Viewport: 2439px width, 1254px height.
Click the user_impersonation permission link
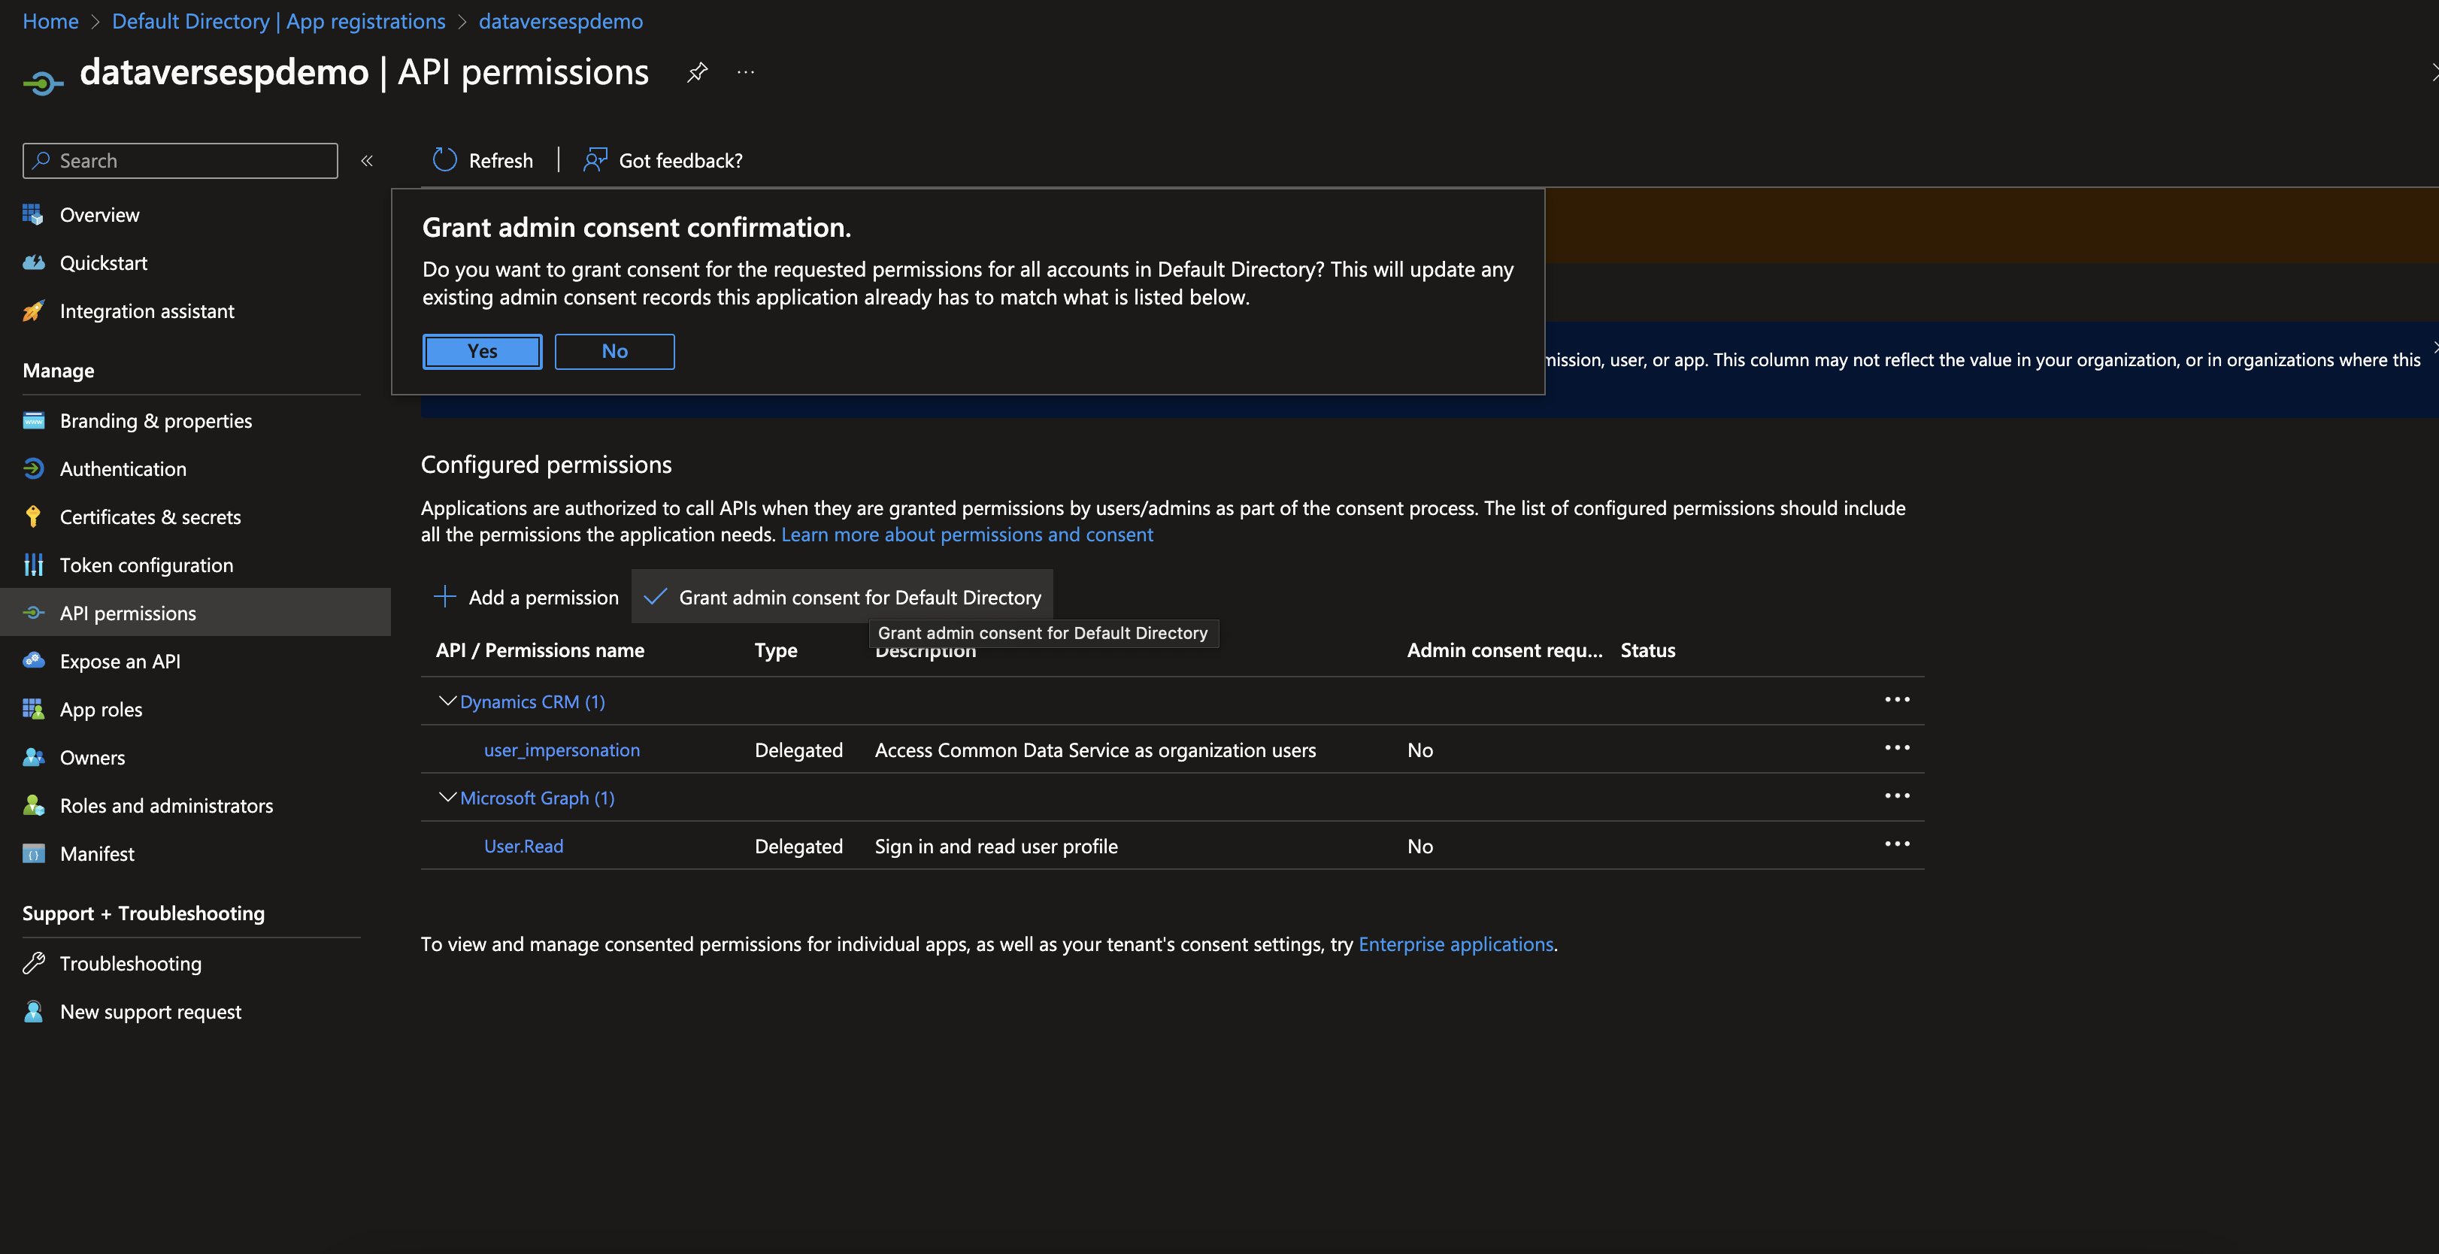[562, 750]
